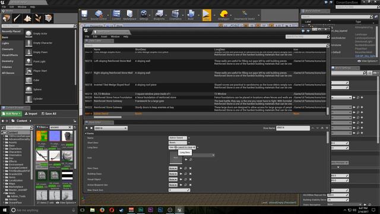The width and height of the screenshot is (380, 214).
Task: Click the Save toolbar icon
Action: pyautogui.click(x=84, y=15)
